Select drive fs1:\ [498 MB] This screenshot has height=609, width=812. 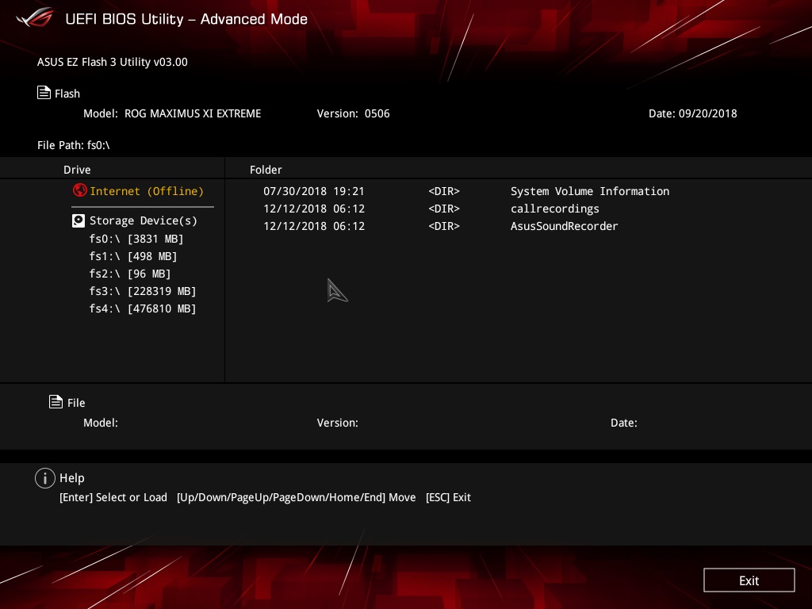(x=133, y=256)
